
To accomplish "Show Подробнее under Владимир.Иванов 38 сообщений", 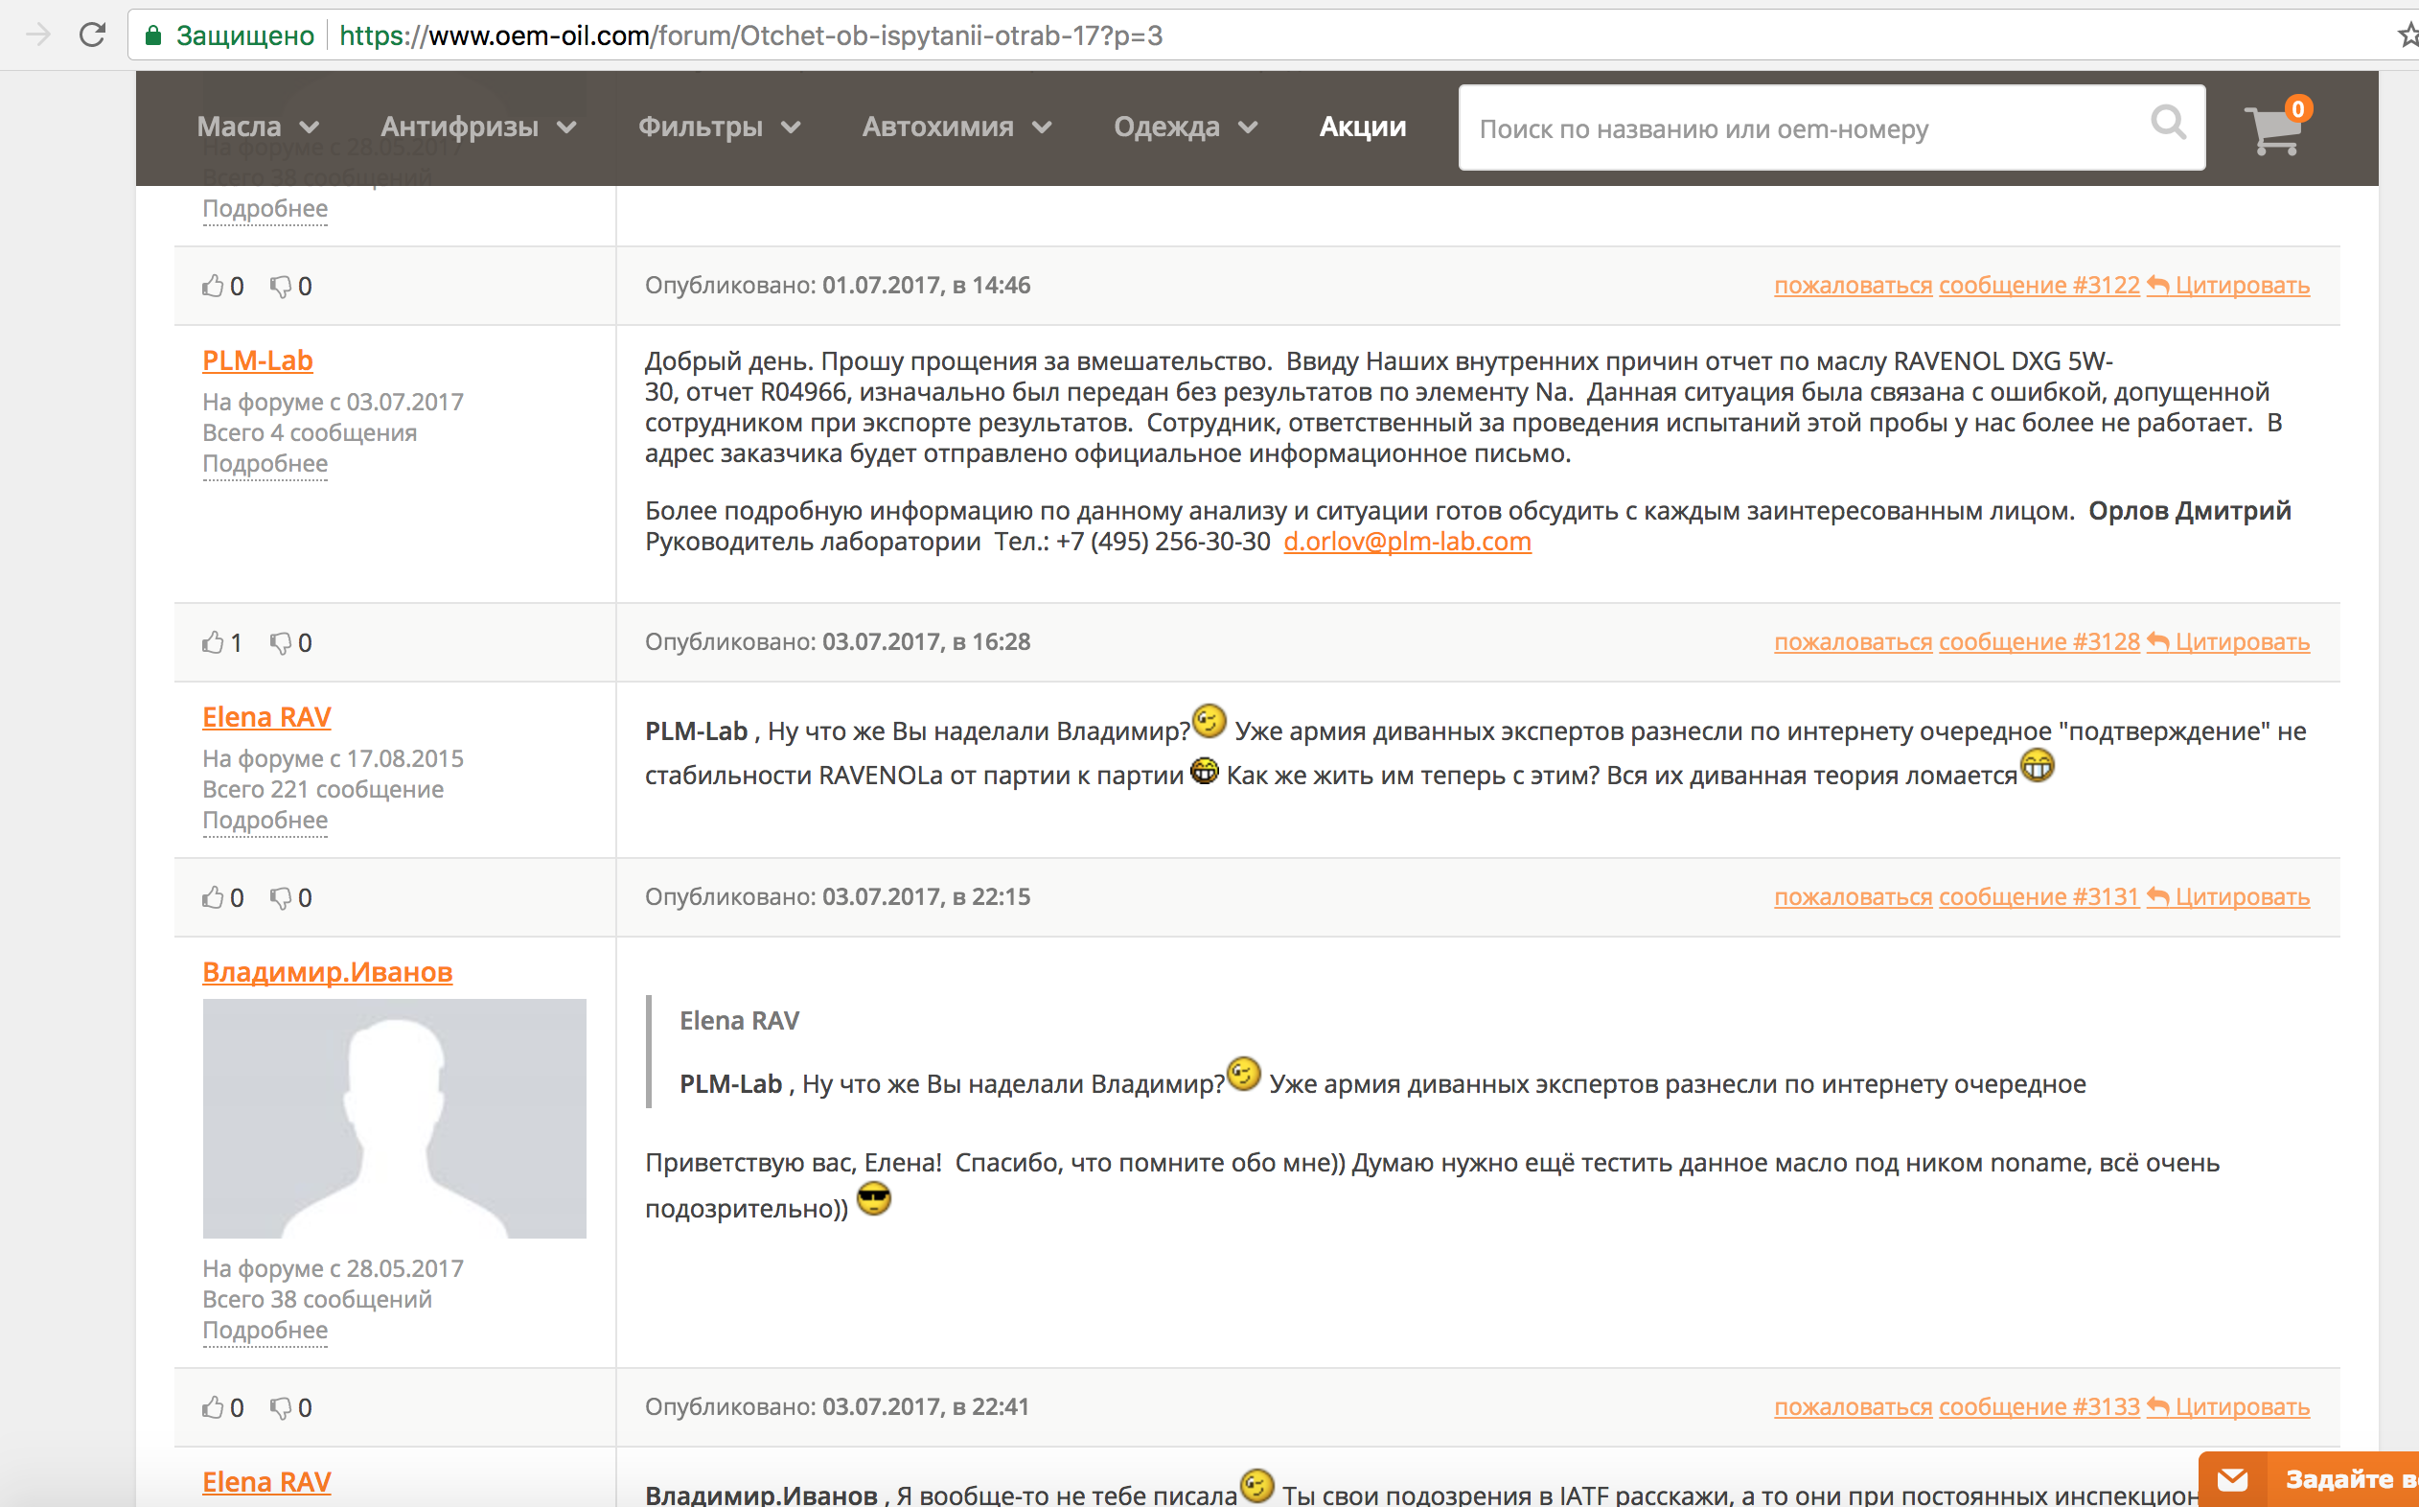I will click(x=265, y=1332).
